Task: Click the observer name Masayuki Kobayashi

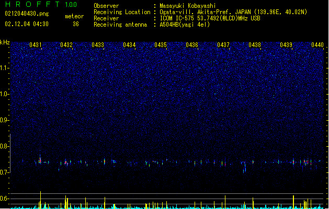Action: [188, 6]
